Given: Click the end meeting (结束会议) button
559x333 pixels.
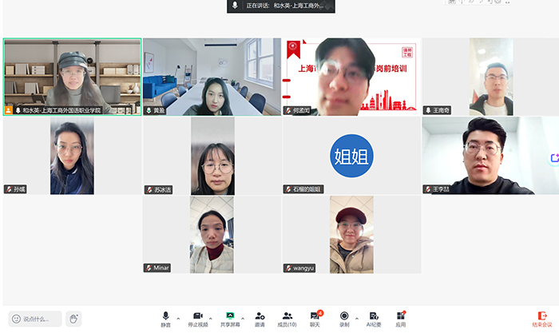Looking at the screenshot, I should [x=544, y=318].
